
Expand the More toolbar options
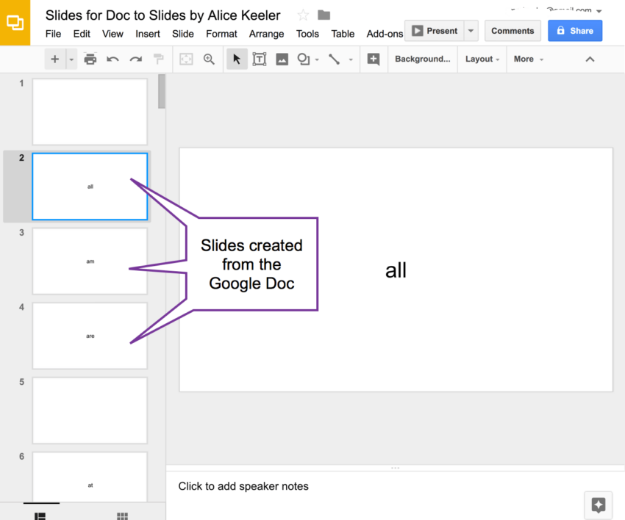pos(529,59)
